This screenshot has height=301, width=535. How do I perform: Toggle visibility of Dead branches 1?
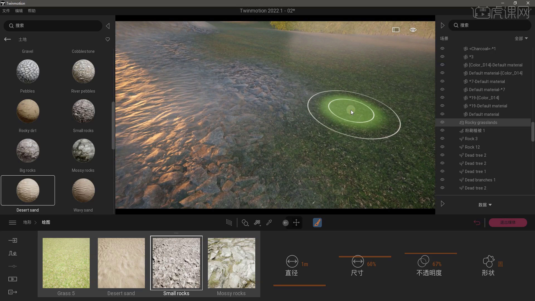pos(442,180)
